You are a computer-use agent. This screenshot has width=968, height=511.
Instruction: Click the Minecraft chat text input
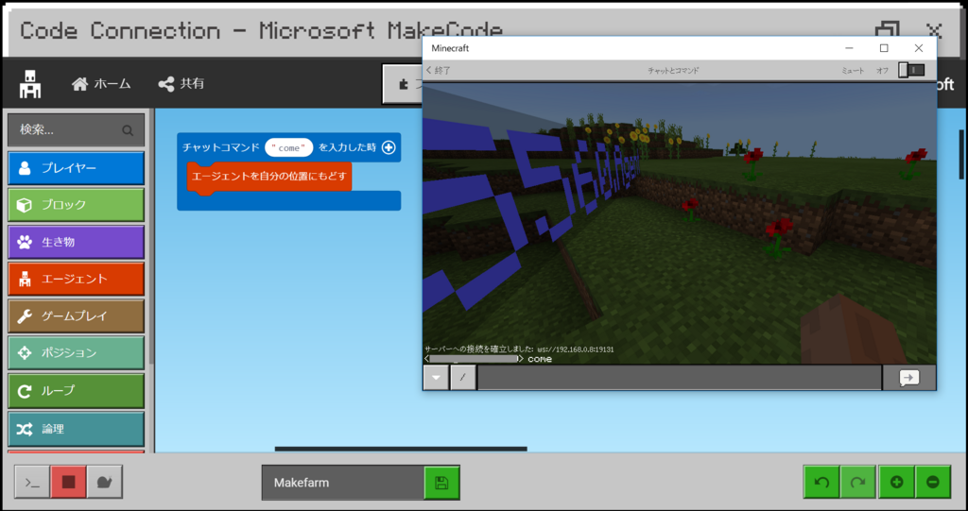coord(680,378)
